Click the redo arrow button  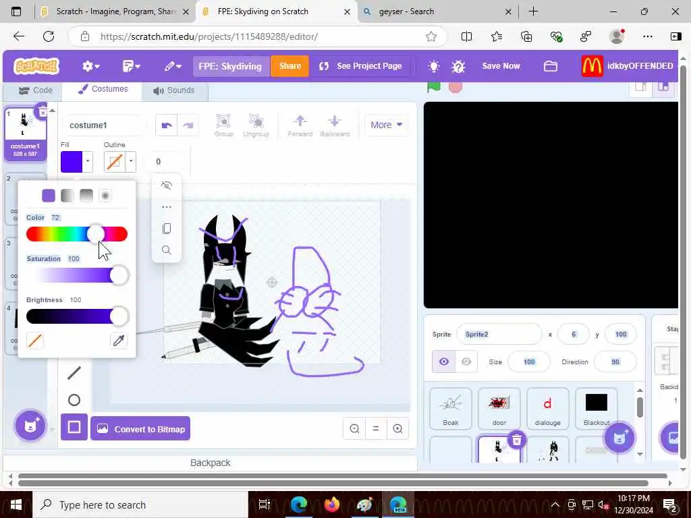pos(188,125)
